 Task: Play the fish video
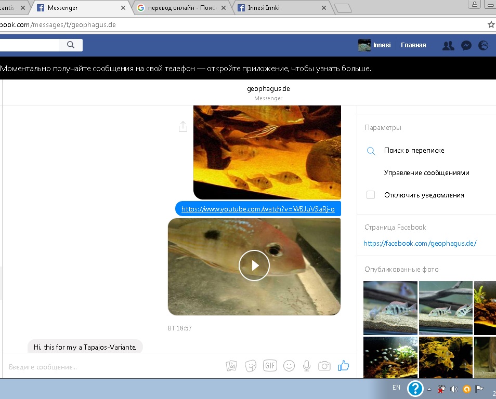[254, 265]
